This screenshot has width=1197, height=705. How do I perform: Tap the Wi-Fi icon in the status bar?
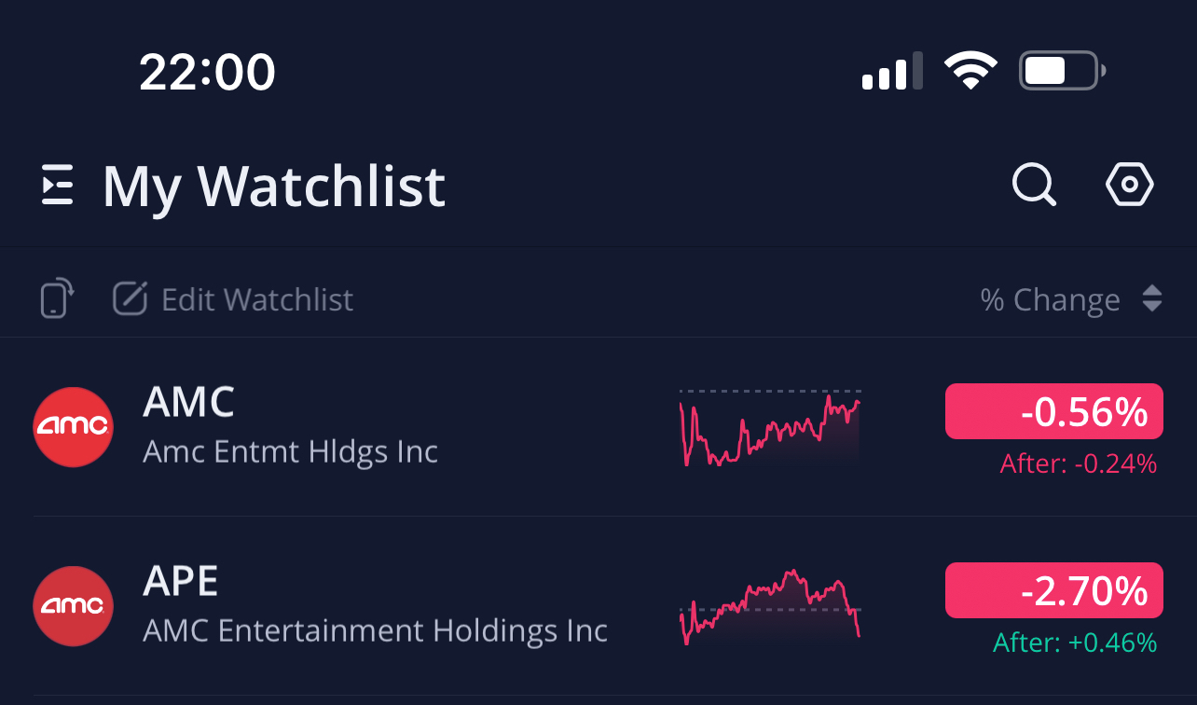[970, 69]
